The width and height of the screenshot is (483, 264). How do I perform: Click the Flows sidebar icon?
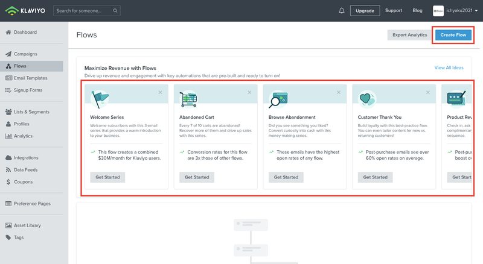click(x=8, y=66)
